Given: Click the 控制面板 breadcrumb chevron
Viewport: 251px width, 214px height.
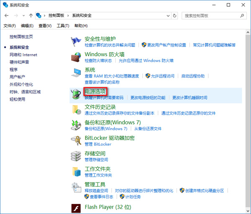Looking at the screenshot, I should click(x=69, y=15).
